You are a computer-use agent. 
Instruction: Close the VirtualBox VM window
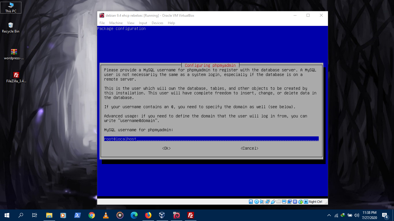[x=321, y=16]
